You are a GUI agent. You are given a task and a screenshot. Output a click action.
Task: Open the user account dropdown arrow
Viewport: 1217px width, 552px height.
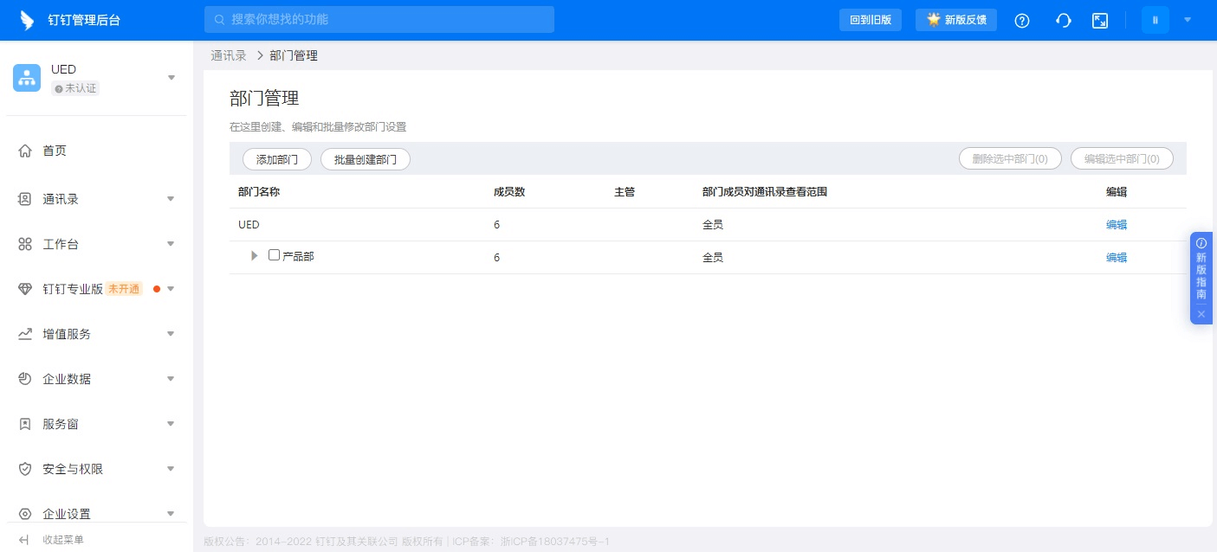[x=1188, y=20]
